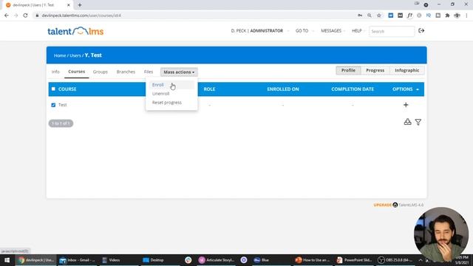Open the Windows Start menu
The width and height of the screenshot is (473, 266).
7,260
